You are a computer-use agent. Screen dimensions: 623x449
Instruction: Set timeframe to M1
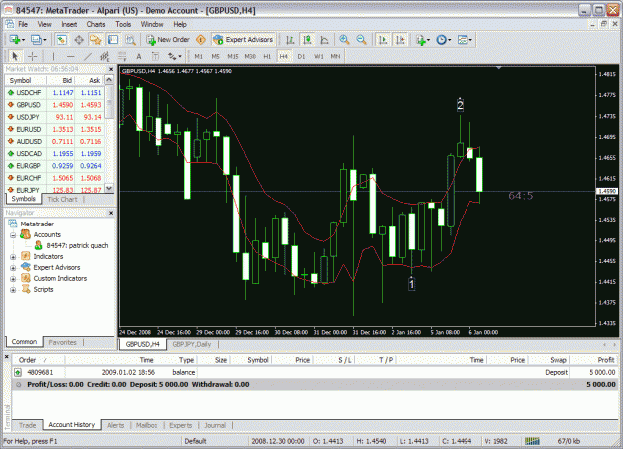point(199,56)
